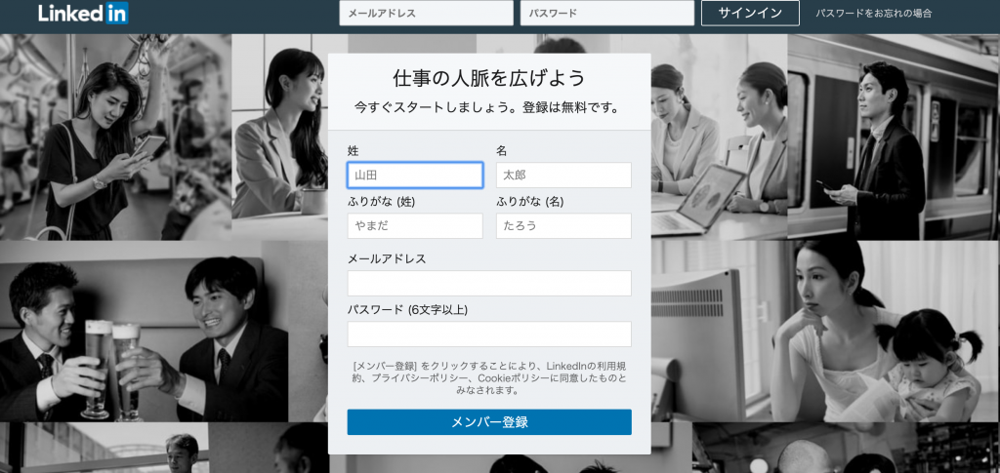Focus the registration メールアドレス input box

pos(489,284)
